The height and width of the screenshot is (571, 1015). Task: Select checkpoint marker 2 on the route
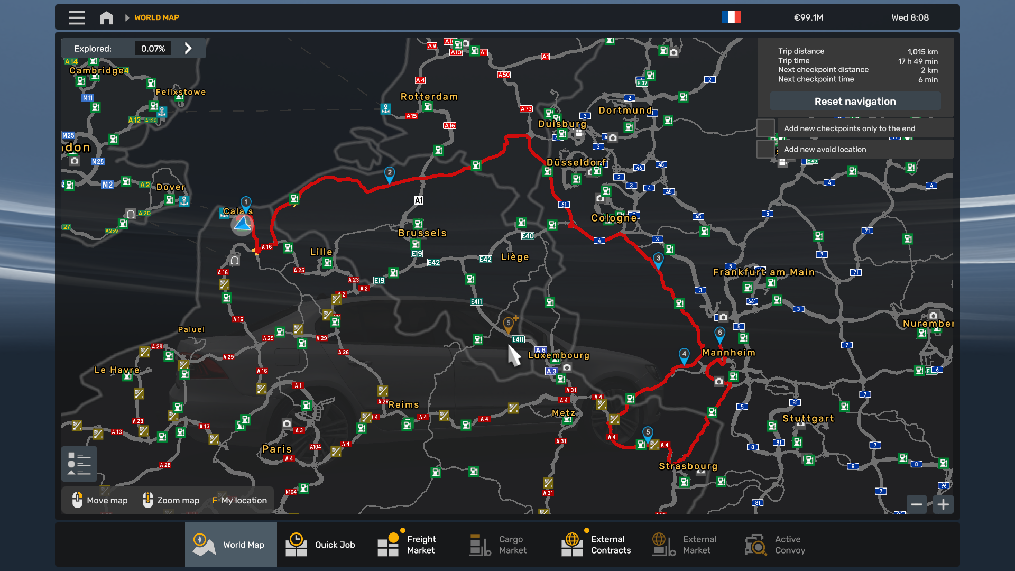tap(390, 173)
